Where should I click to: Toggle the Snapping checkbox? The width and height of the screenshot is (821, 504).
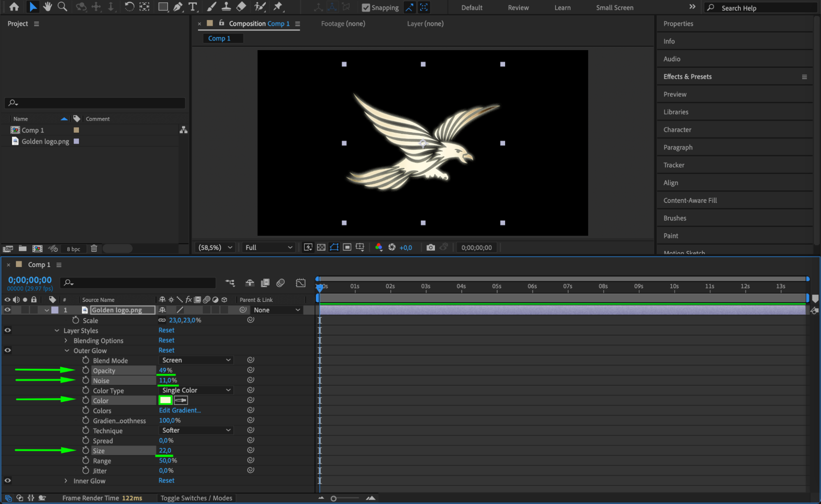[x=366, y=7]
